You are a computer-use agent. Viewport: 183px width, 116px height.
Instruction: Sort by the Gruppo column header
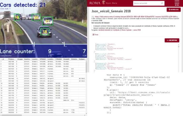[x=19, y=59]
